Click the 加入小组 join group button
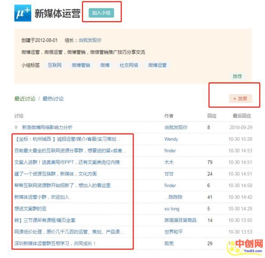The height and width of the screenshot is (258, 265). click(101, 13)
